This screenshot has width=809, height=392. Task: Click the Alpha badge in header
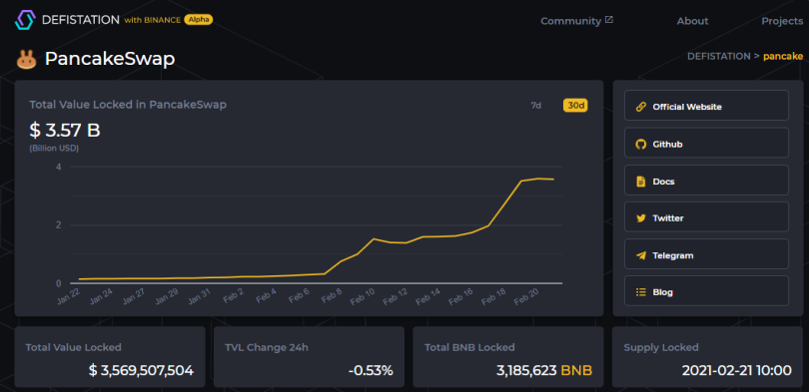point(198,20)
